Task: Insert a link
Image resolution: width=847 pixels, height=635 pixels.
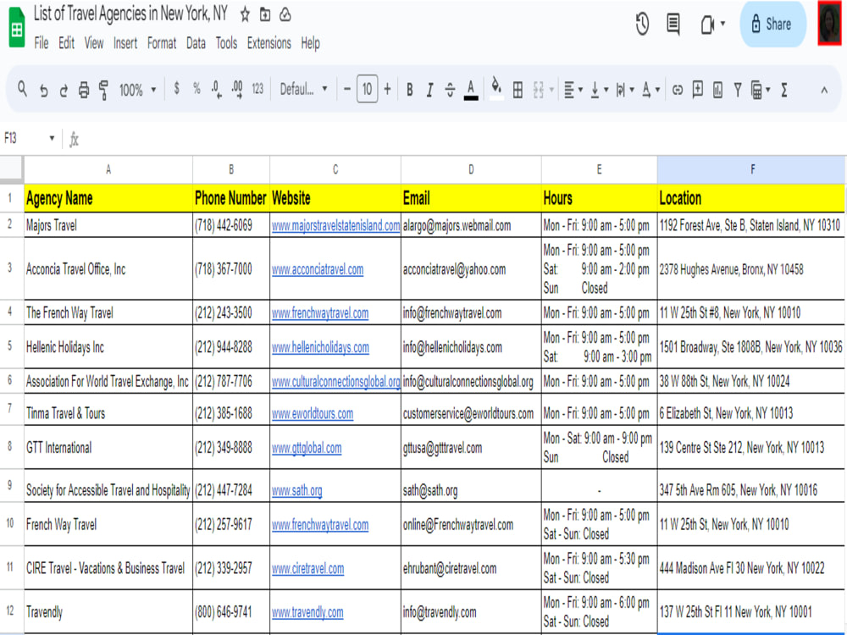Action: pos(678,91)
